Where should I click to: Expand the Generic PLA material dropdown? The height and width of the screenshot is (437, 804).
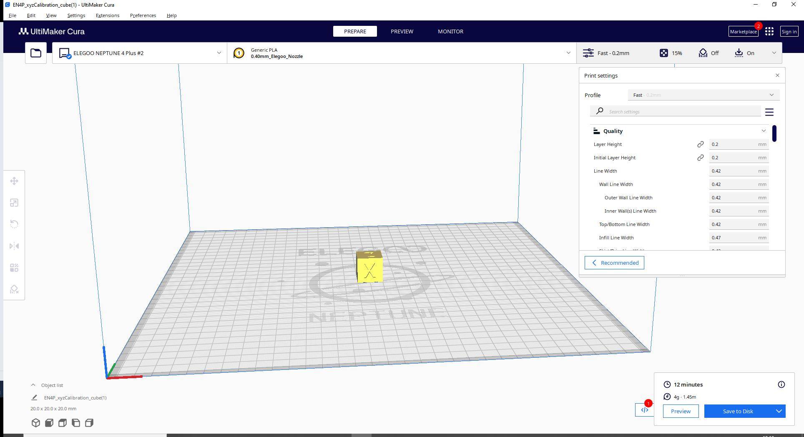coord(568,53)
